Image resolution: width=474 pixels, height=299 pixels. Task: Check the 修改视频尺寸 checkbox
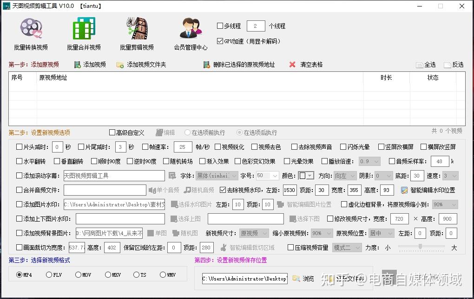(330, 218)
